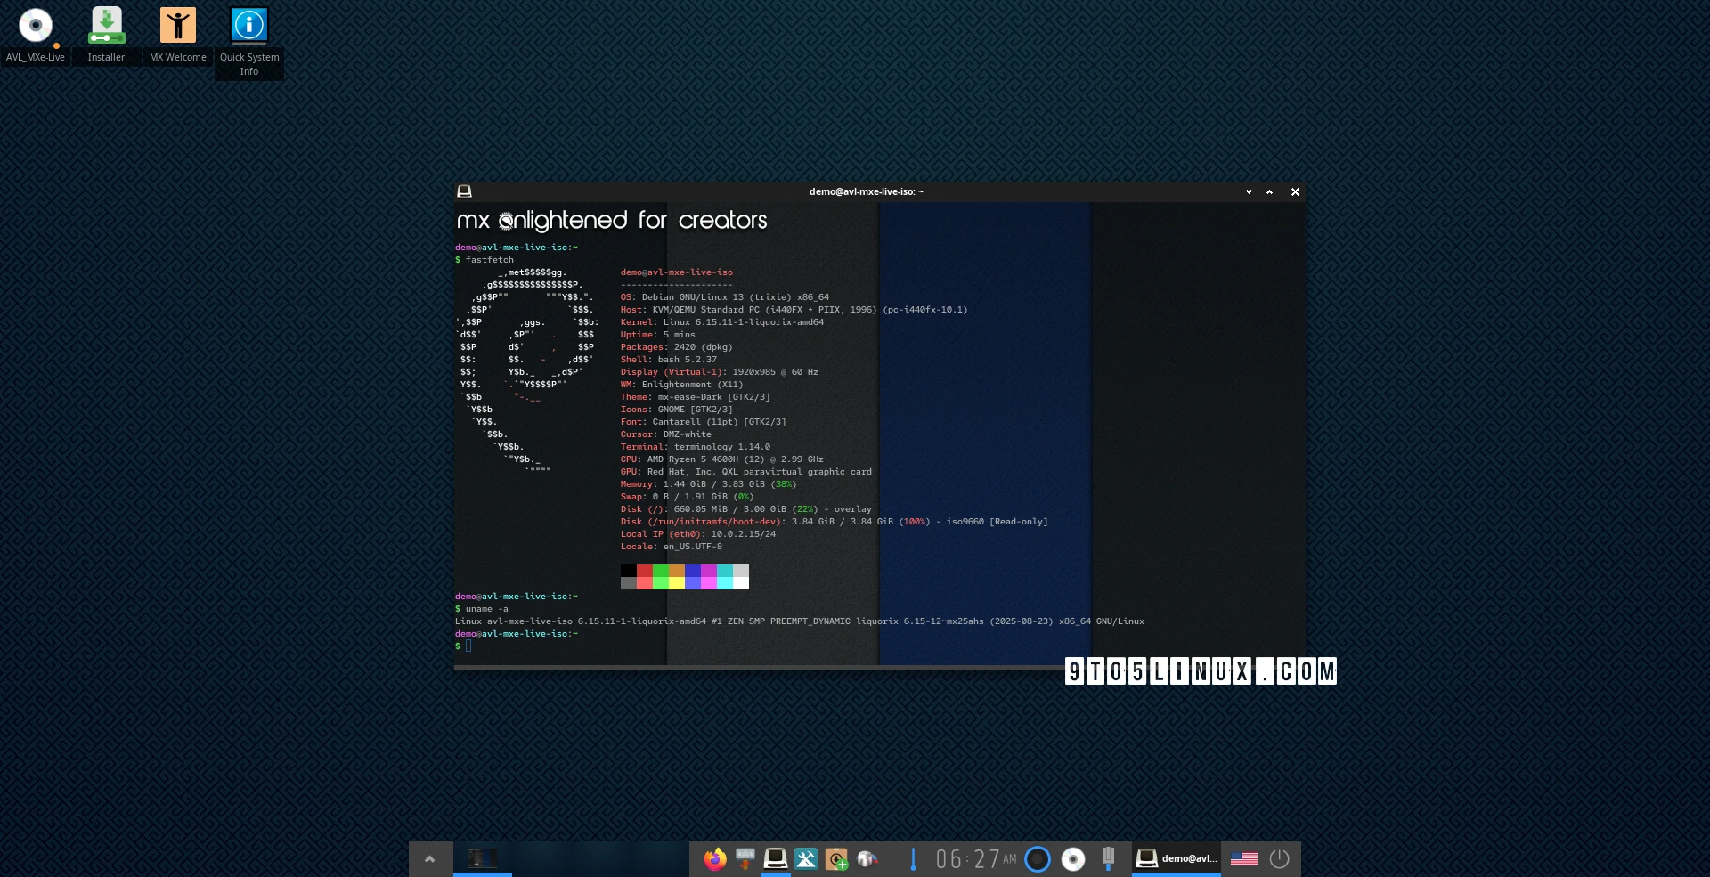The height and width of the screenshot is (877, 1710).
Task: Launch the Installer desktop shortcut
Action: tap(106, 27)
